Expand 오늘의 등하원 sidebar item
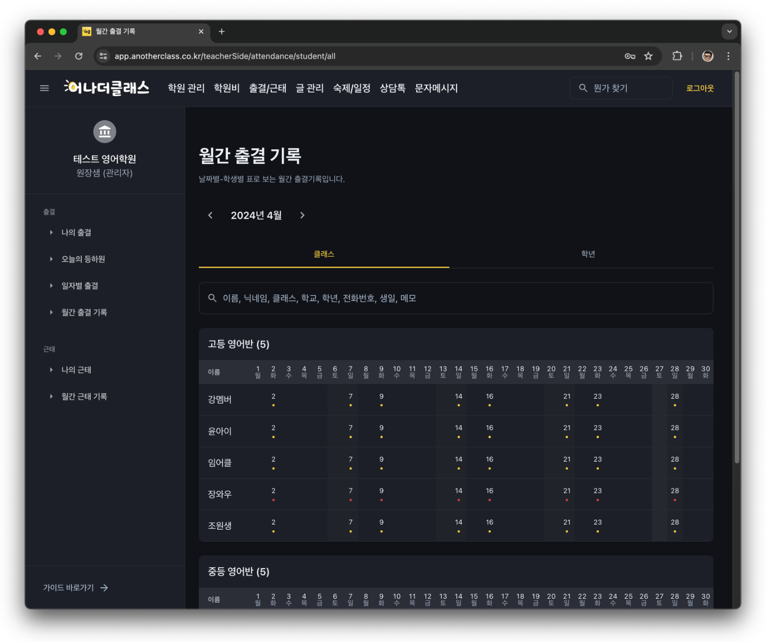The width and height of the screenshot is (766, 642). [83, 259]
